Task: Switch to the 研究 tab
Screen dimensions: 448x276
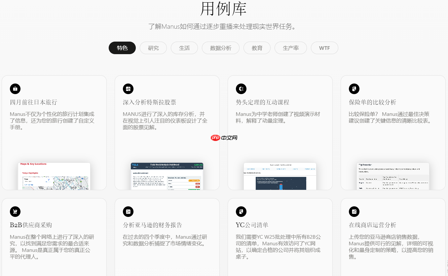Action: tap(153, 48)
